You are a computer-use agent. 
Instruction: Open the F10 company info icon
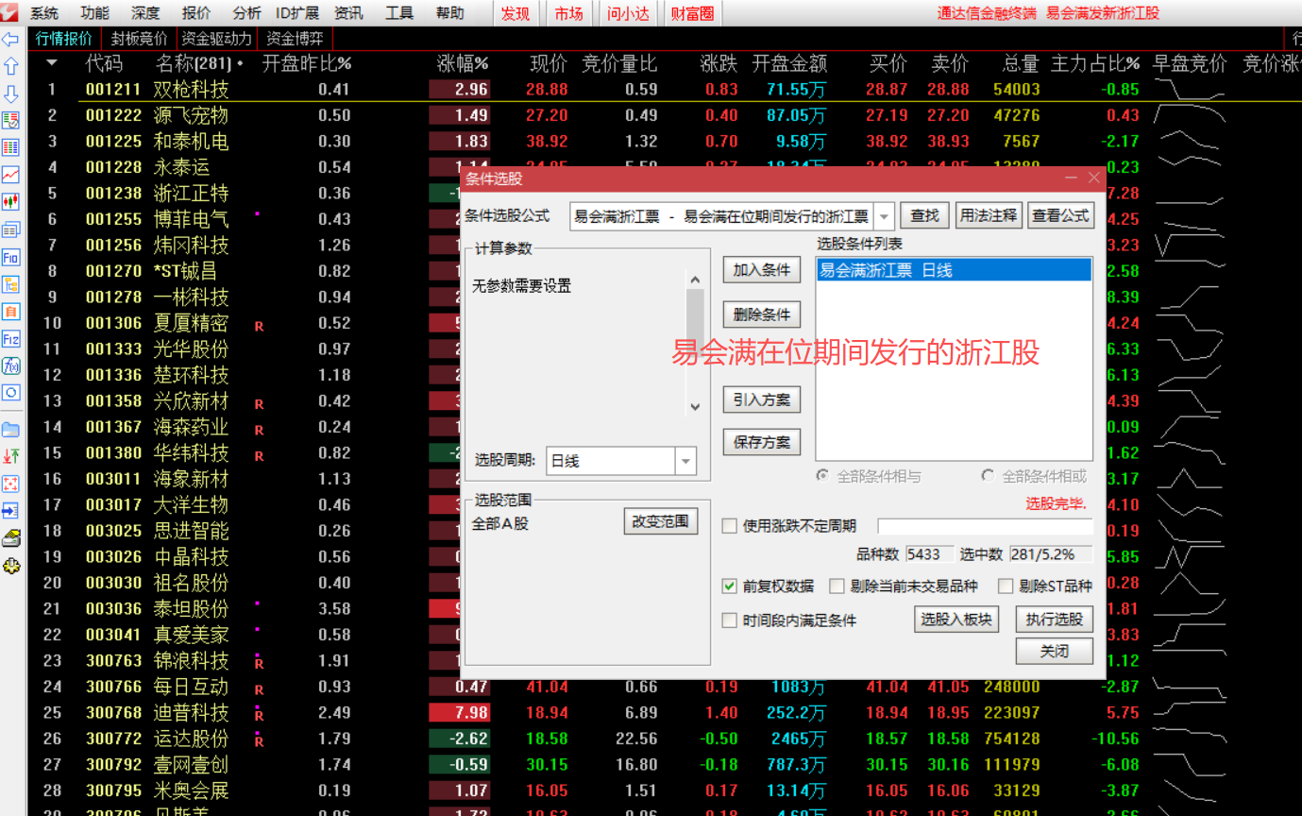pyautogui.click(x=10, y=257)
